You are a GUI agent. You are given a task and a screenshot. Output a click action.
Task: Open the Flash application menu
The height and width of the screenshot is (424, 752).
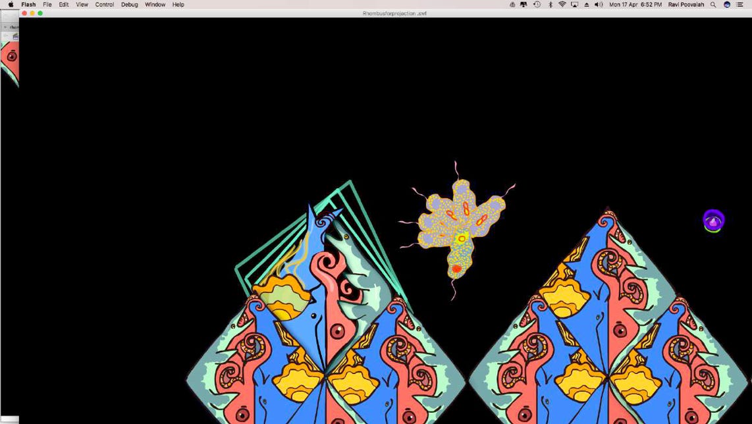click(x=28, y=5)
